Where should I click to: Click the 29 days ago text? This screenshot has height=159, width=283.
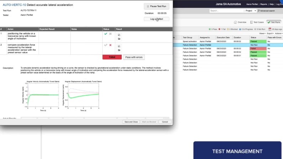click(x=277, y=29)
